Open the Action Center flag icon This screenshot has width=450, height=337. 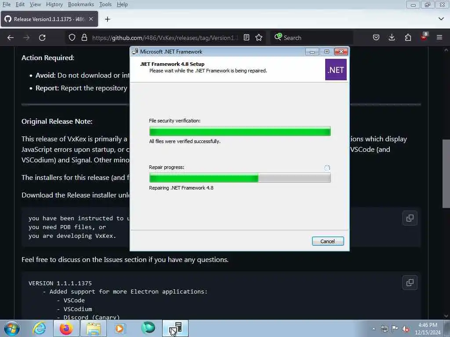pos(395,329)
